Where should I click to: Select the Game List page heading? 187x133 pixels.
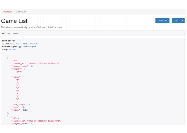[14, 21]
